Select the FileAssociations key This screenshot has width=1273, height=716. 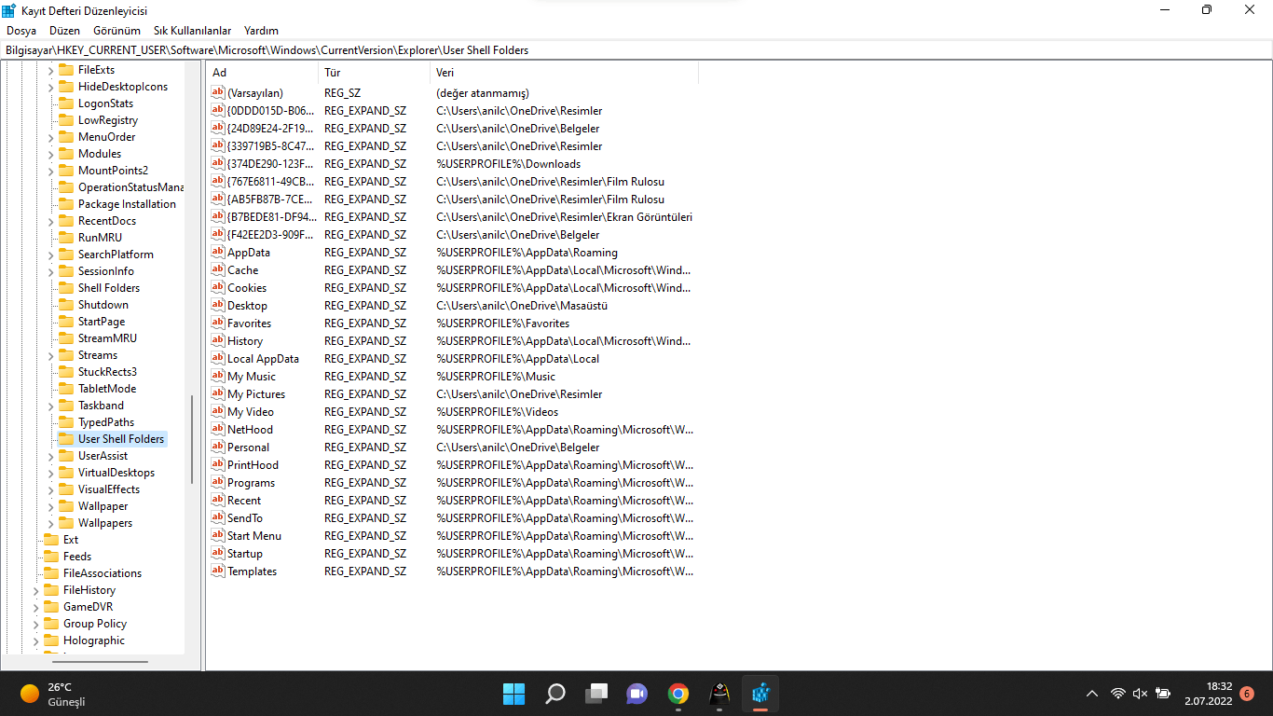(x=103, y=573)
